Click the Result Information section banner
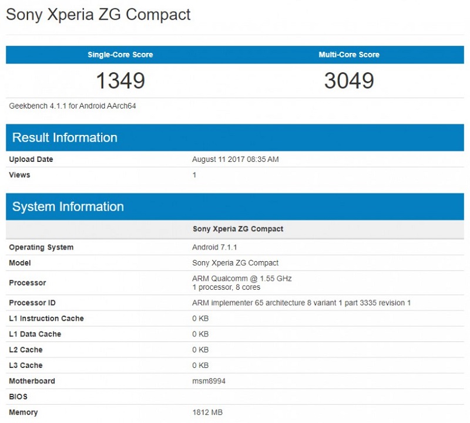470x423 pixels. point(65,137)
